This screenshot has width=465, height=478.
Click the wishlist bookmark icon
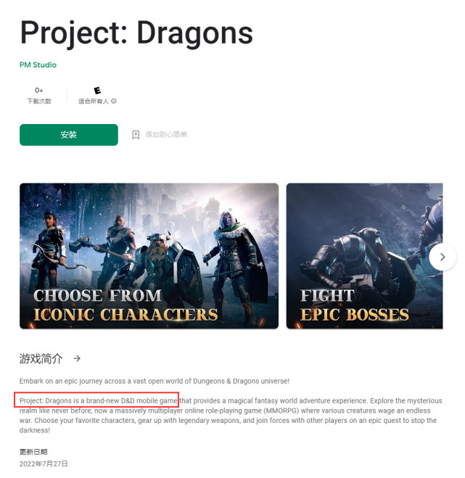point(136,135)
